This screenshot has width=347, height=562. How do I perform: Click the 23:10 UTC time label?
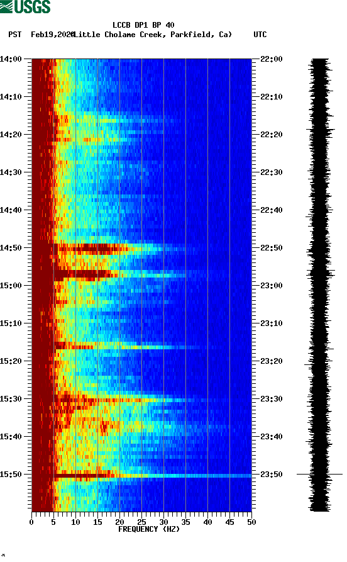pyautogui.click(x=272, y=323)
